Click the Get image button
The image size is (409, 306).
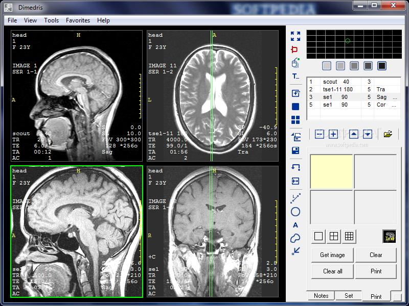coord(332,255)
